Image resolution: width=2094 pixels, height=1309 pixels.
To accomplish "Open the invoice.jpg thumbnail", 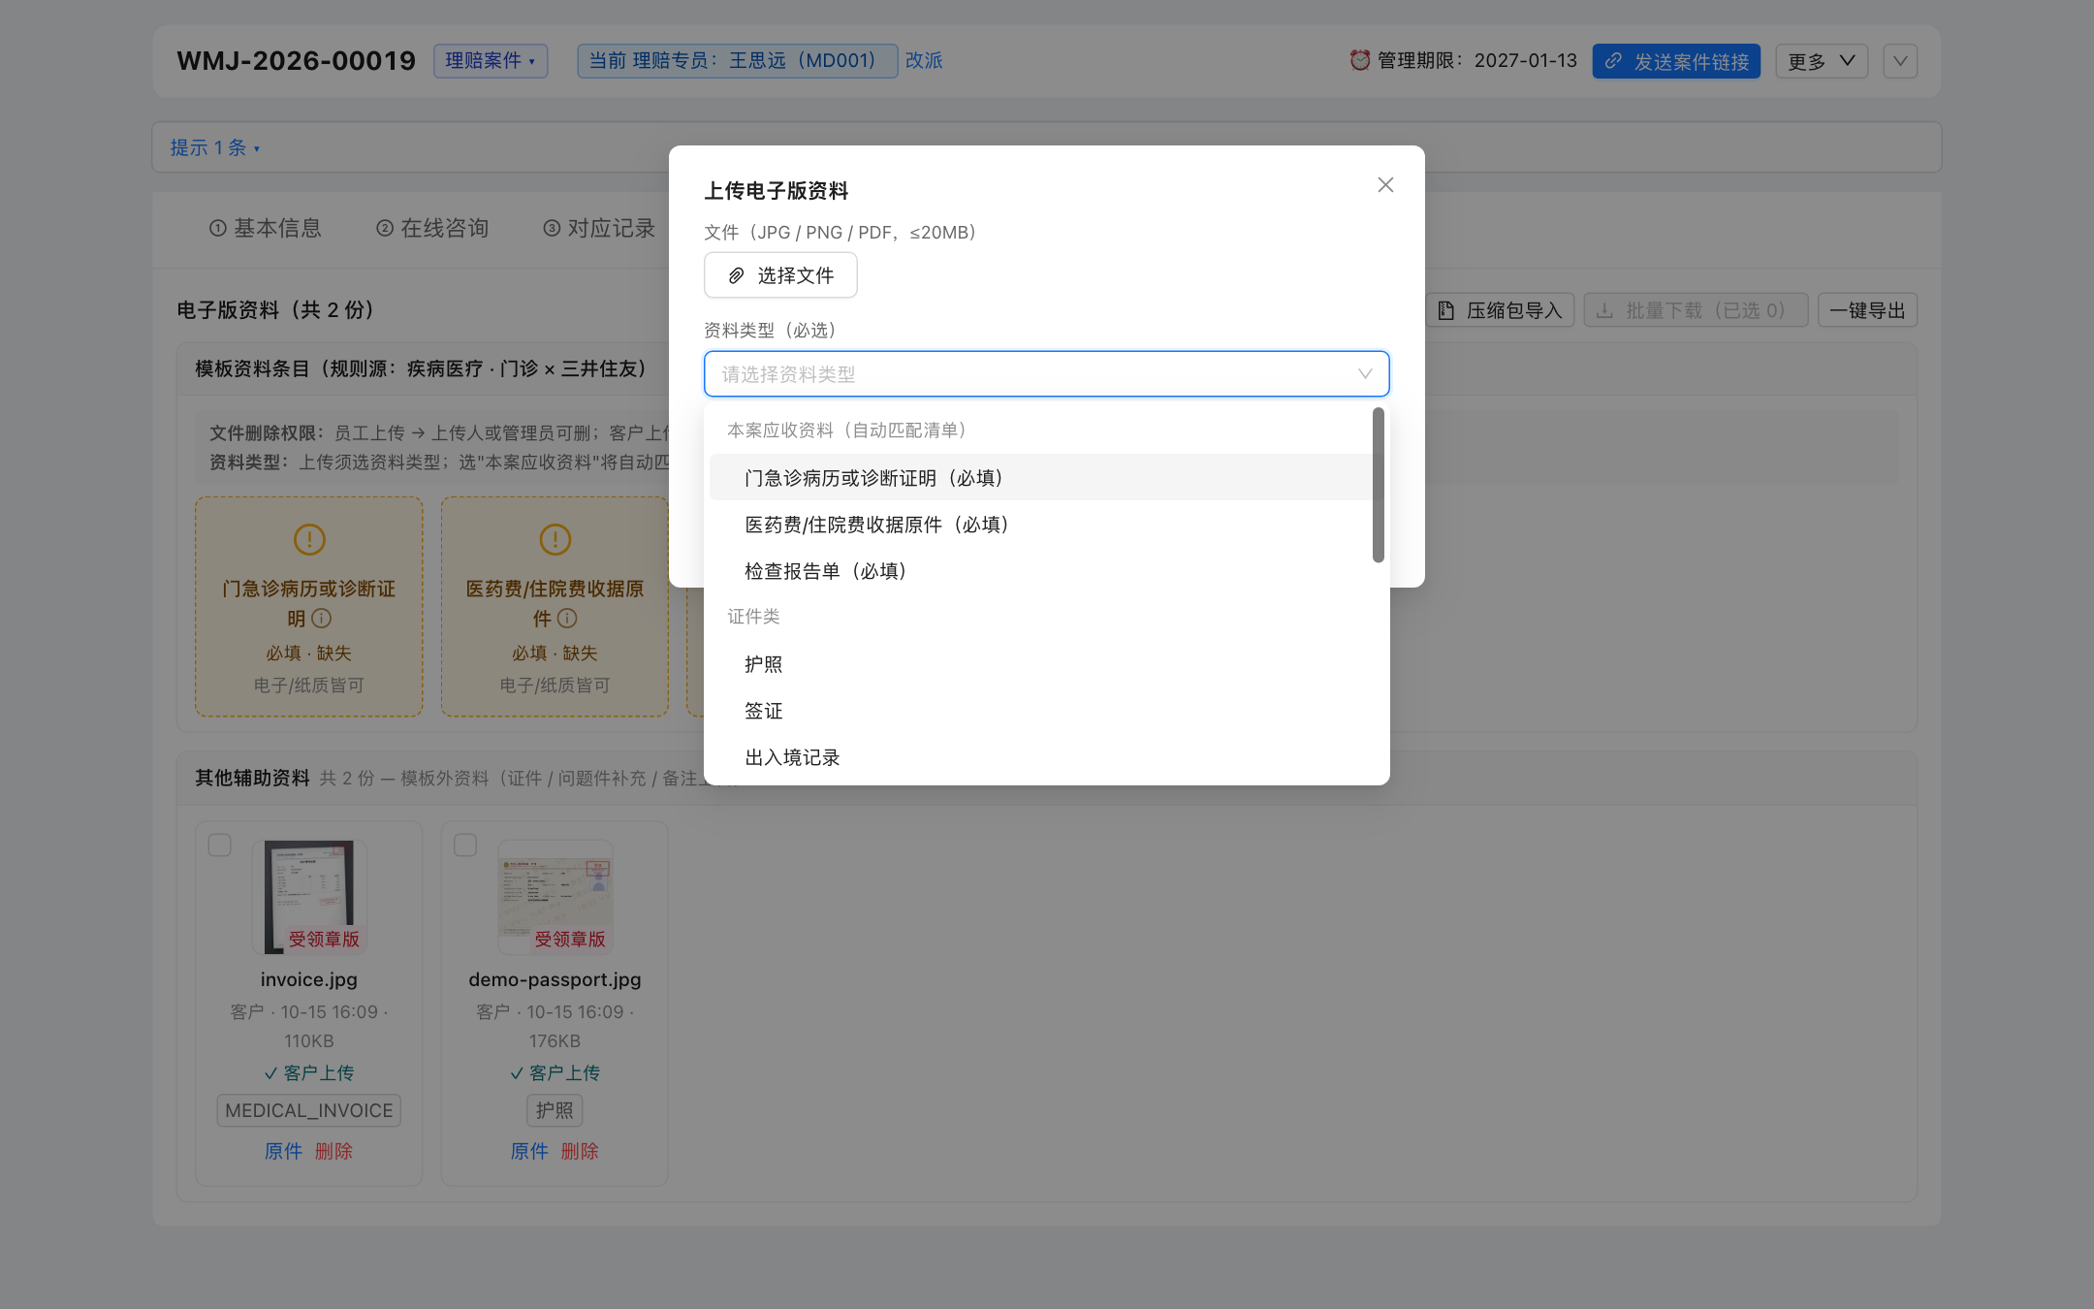I will [x=309, y=897].
